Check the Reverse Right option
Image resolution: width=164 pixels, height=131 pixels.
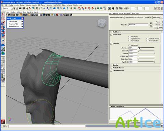click(x=147, y=41)
